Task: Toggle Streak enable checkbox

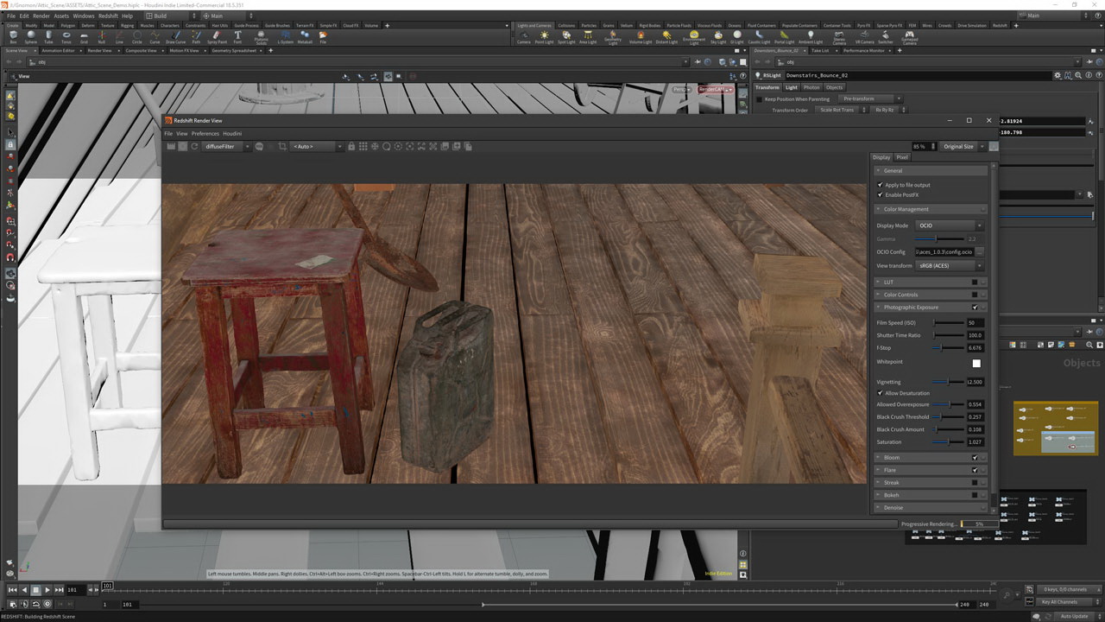Action: click(x=975, y=482)
